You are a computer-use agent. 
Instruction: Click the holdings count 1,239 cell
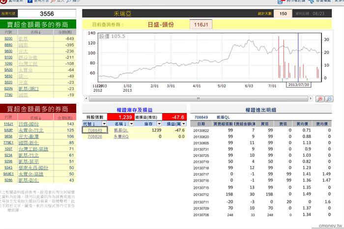point(121,117)
